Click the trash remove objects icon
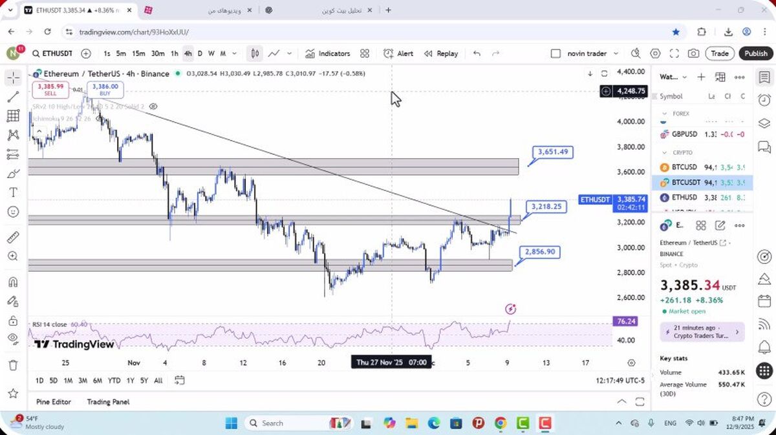This screenshot has height=435, width=776. pyautogui.click(x=13, y=365)
